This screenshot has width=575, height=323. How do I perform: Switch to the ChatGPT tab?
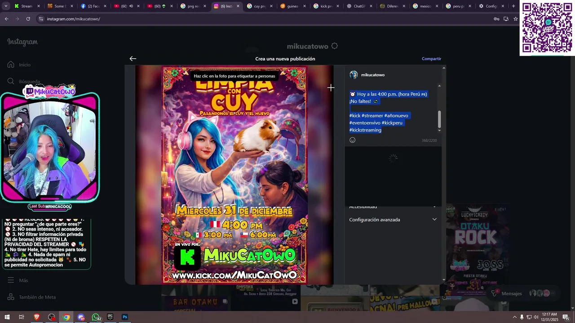358,6
